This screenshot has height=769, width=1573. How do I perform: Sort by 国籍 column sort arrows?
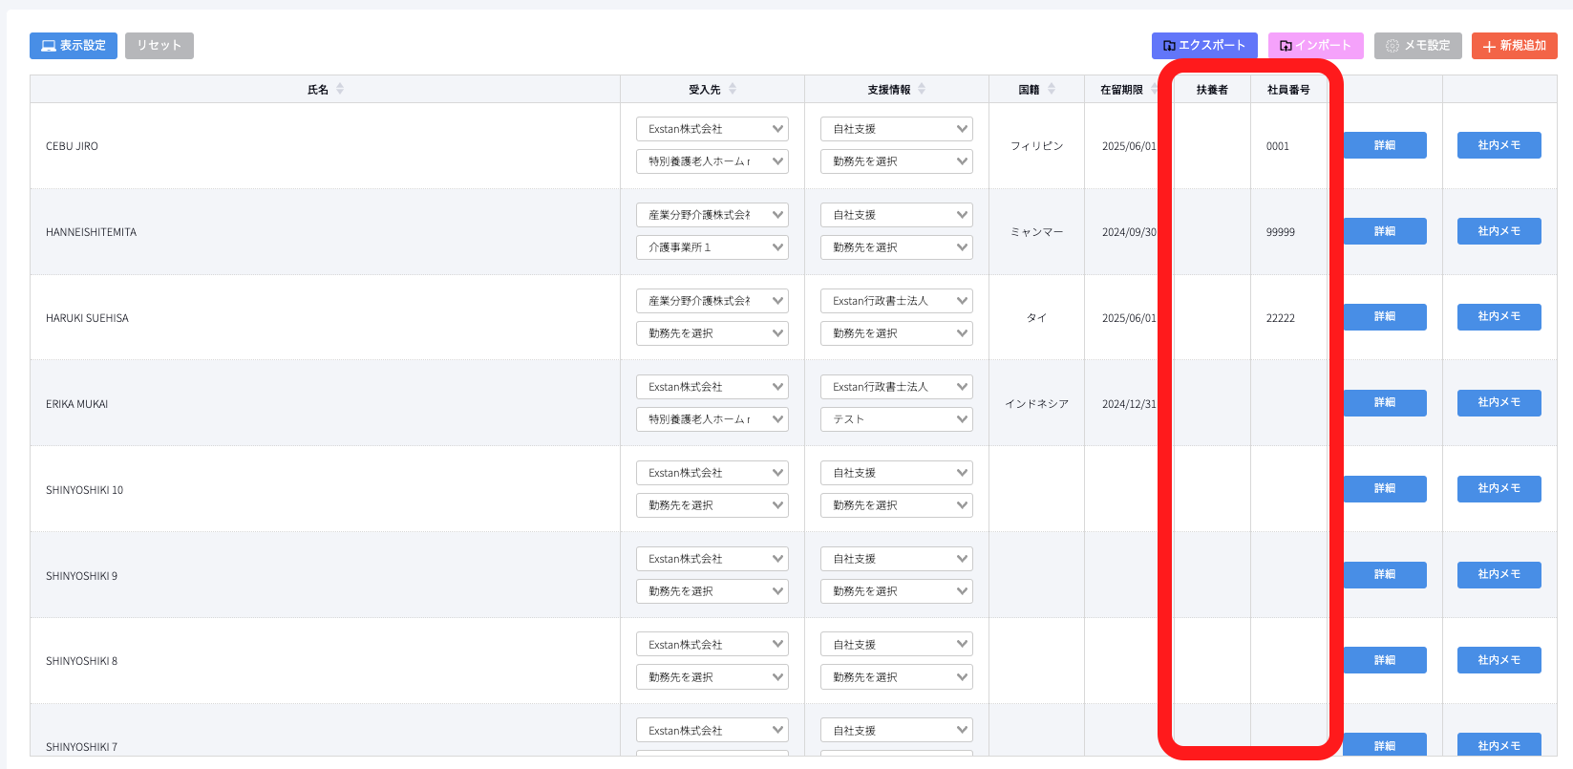1052,89
